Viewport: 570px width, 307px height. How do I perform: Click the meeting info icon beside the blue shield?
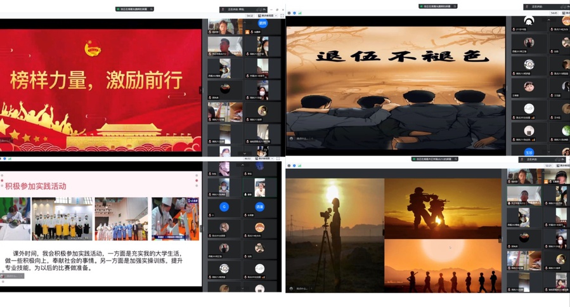[x=289, y=13]
